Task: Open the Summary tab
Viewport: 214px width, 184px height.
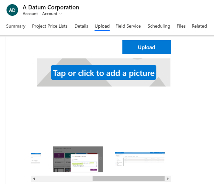Action: [16, 26]
